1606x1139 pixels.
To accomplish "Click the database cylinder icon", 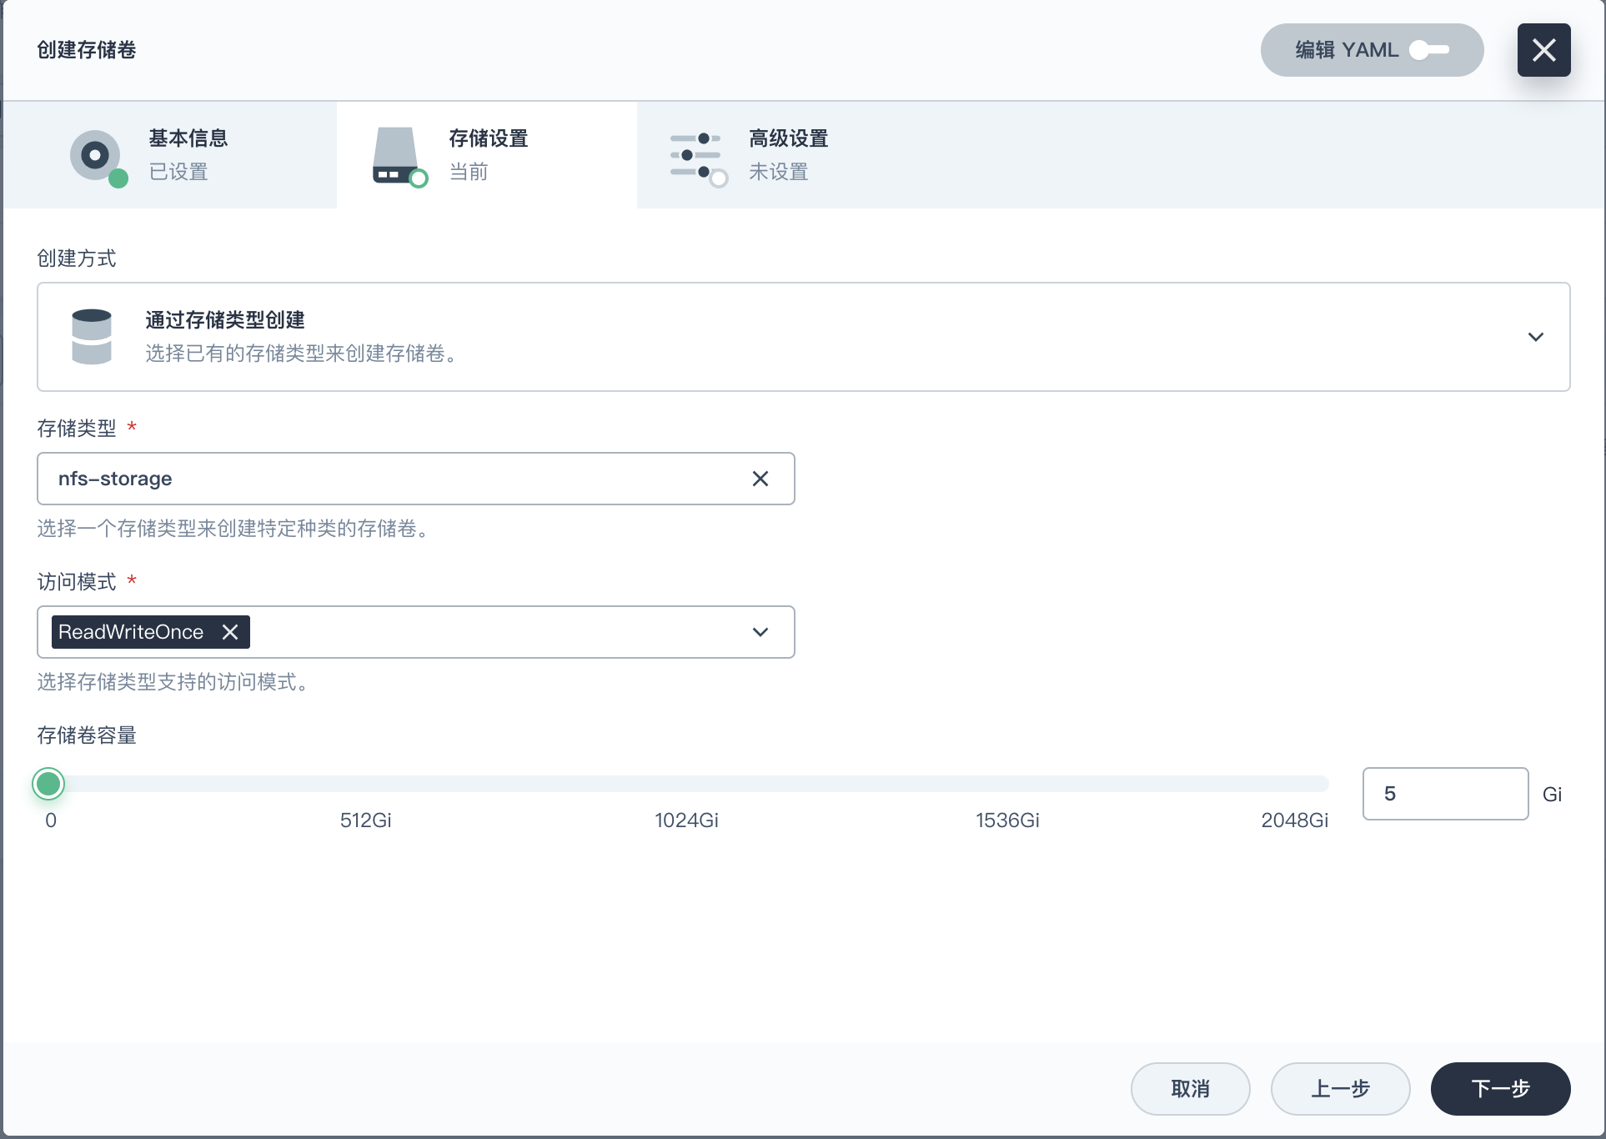I will pyautogui.click(x=92, y=337).
